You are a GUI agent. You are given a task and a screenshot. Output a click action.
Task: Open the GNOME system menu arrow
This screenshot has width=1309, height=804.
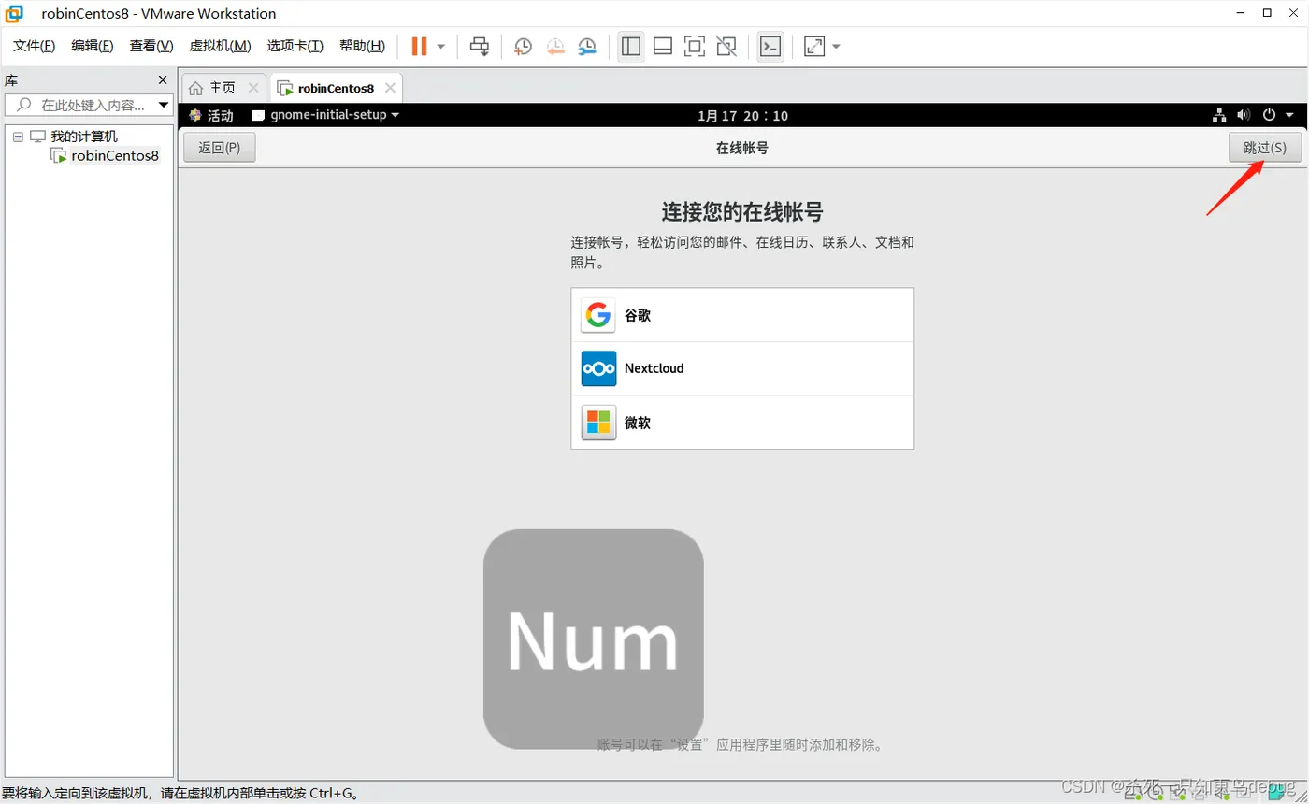[1289, 116]
